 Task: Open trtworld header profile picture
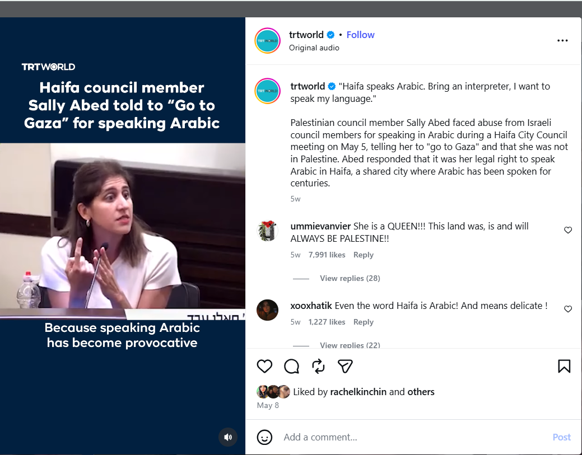pyautogui.click(x=267, y=41)
